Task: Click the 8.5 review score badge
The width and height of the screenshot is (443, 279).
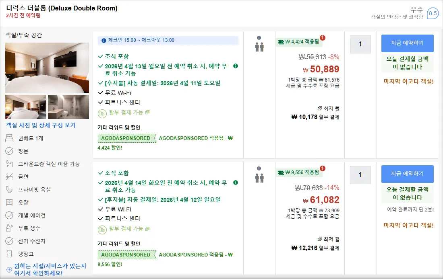Action: 433,13
